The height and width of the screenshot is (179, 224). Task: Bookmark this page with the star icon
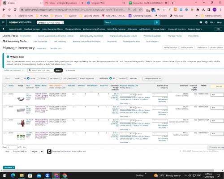tap(140, 10)
